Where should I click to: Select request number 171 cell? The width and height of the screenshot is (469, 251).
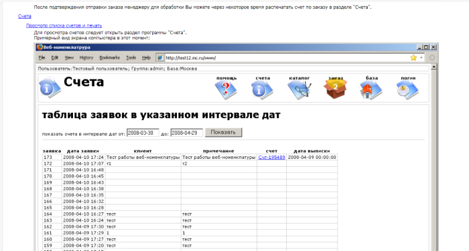pyautogui.click(x=52, y=170)
